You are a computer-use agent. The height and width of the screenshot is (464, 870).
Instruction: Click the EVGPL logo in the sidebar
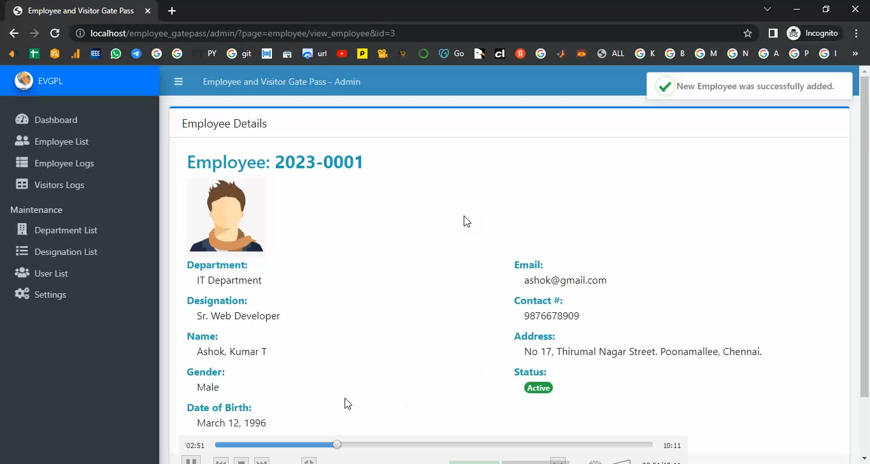[x=24, y=81]
